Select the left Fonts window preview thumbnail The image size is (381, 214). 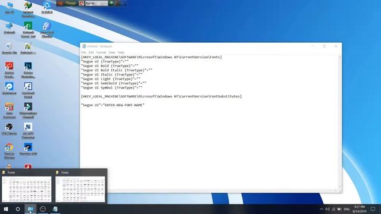click(27, 189)
